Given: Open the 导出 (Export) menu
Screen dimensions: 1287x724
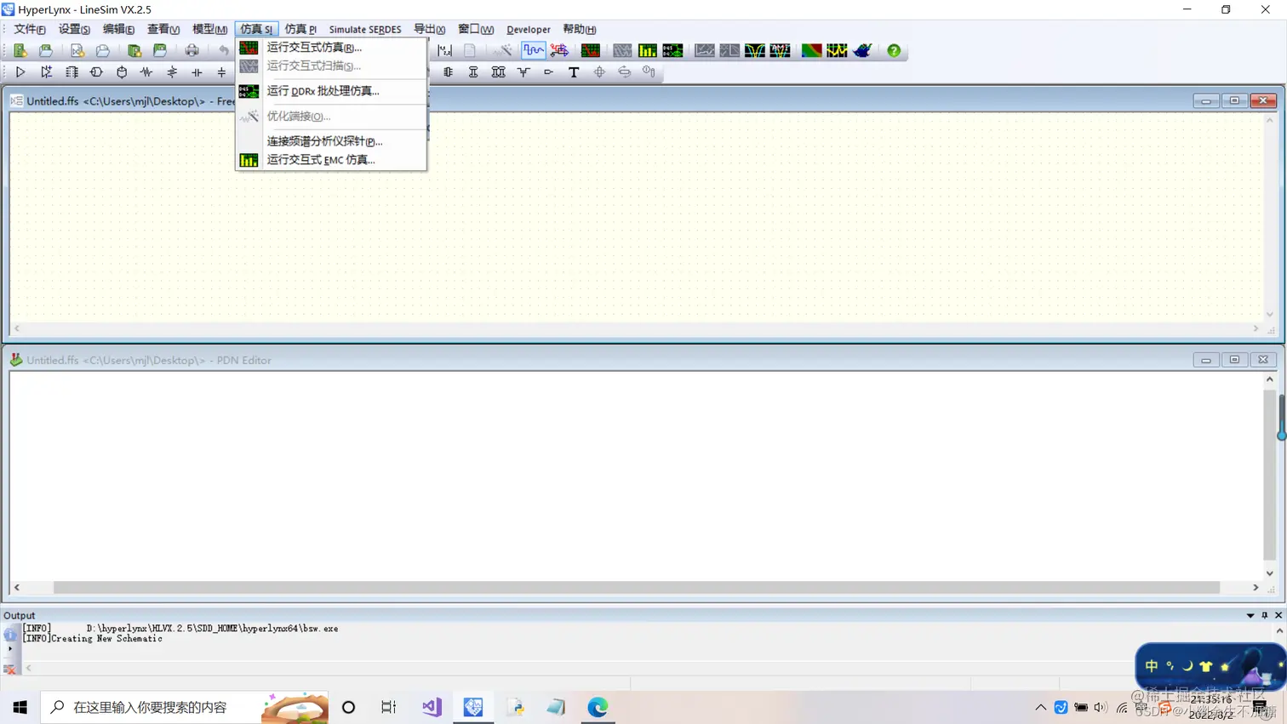Looking at the screenshot, I should (x=429, y=29).
